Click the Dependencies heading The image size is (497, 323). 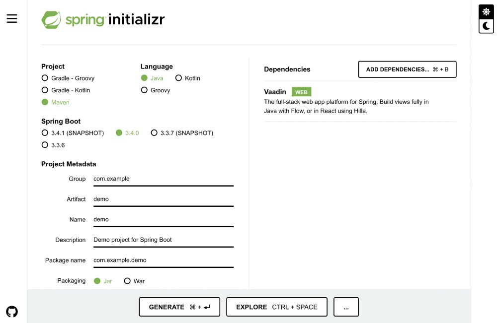click(287, 69)
